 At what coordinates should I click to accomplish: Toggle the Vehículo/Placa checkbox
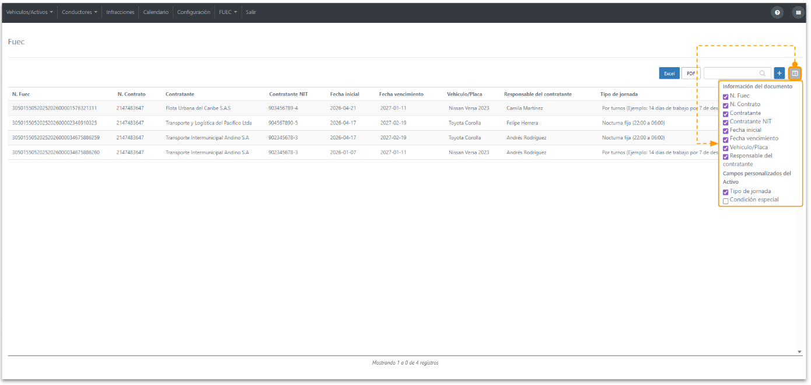point(726,148)
